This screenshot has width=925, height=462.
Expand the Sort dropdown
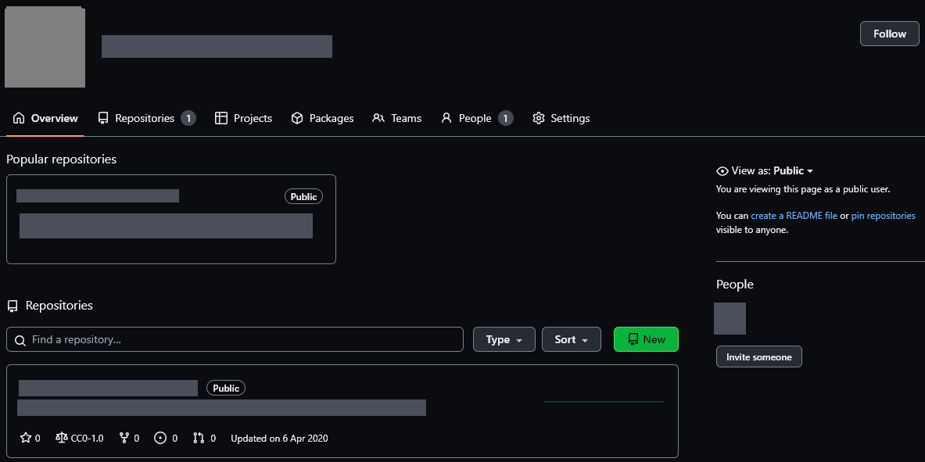click(571, 339)
